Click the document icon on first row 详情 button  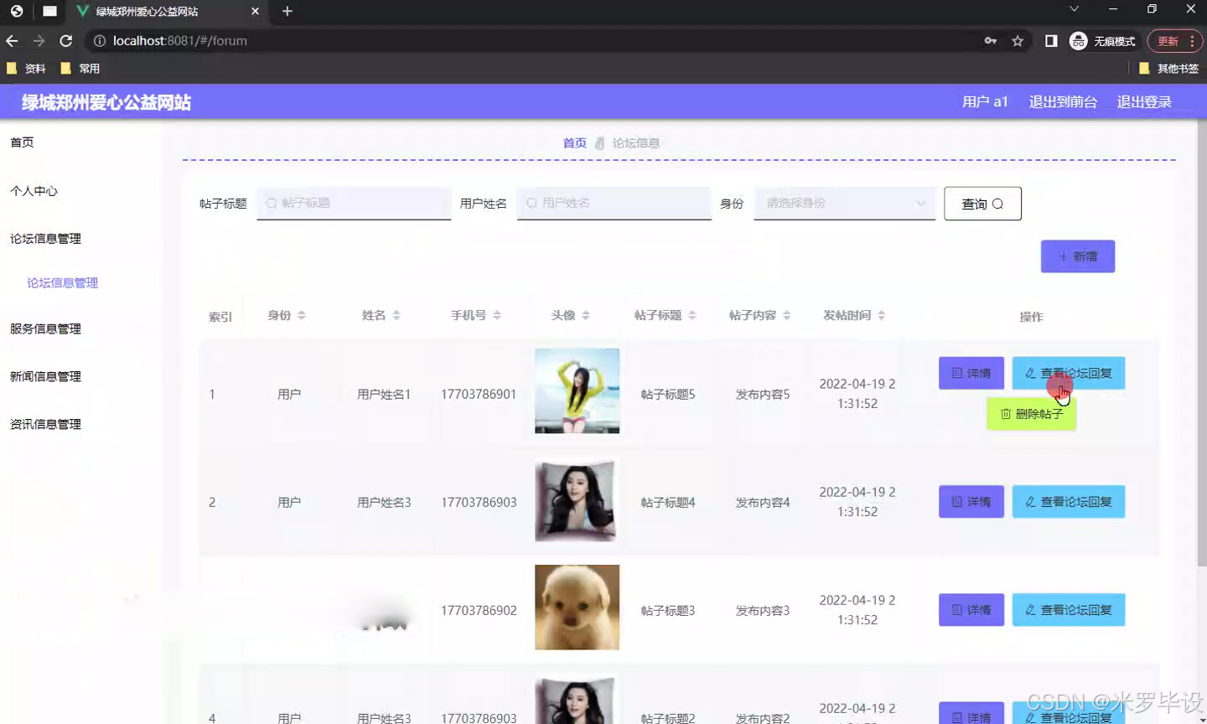[x=956, y=373]
